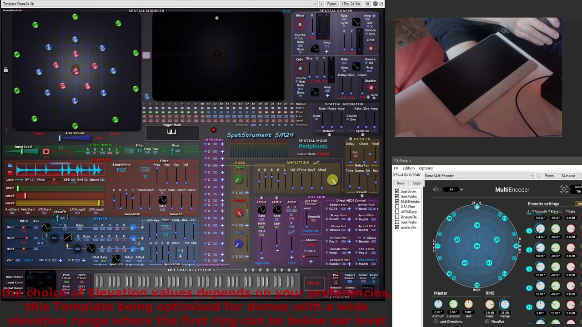Click the lock icon left of Spatial Modeler

(x=6, y=70)
